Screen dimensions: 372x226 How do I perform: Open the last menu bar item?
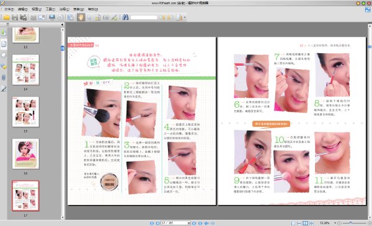coord(93,9)
